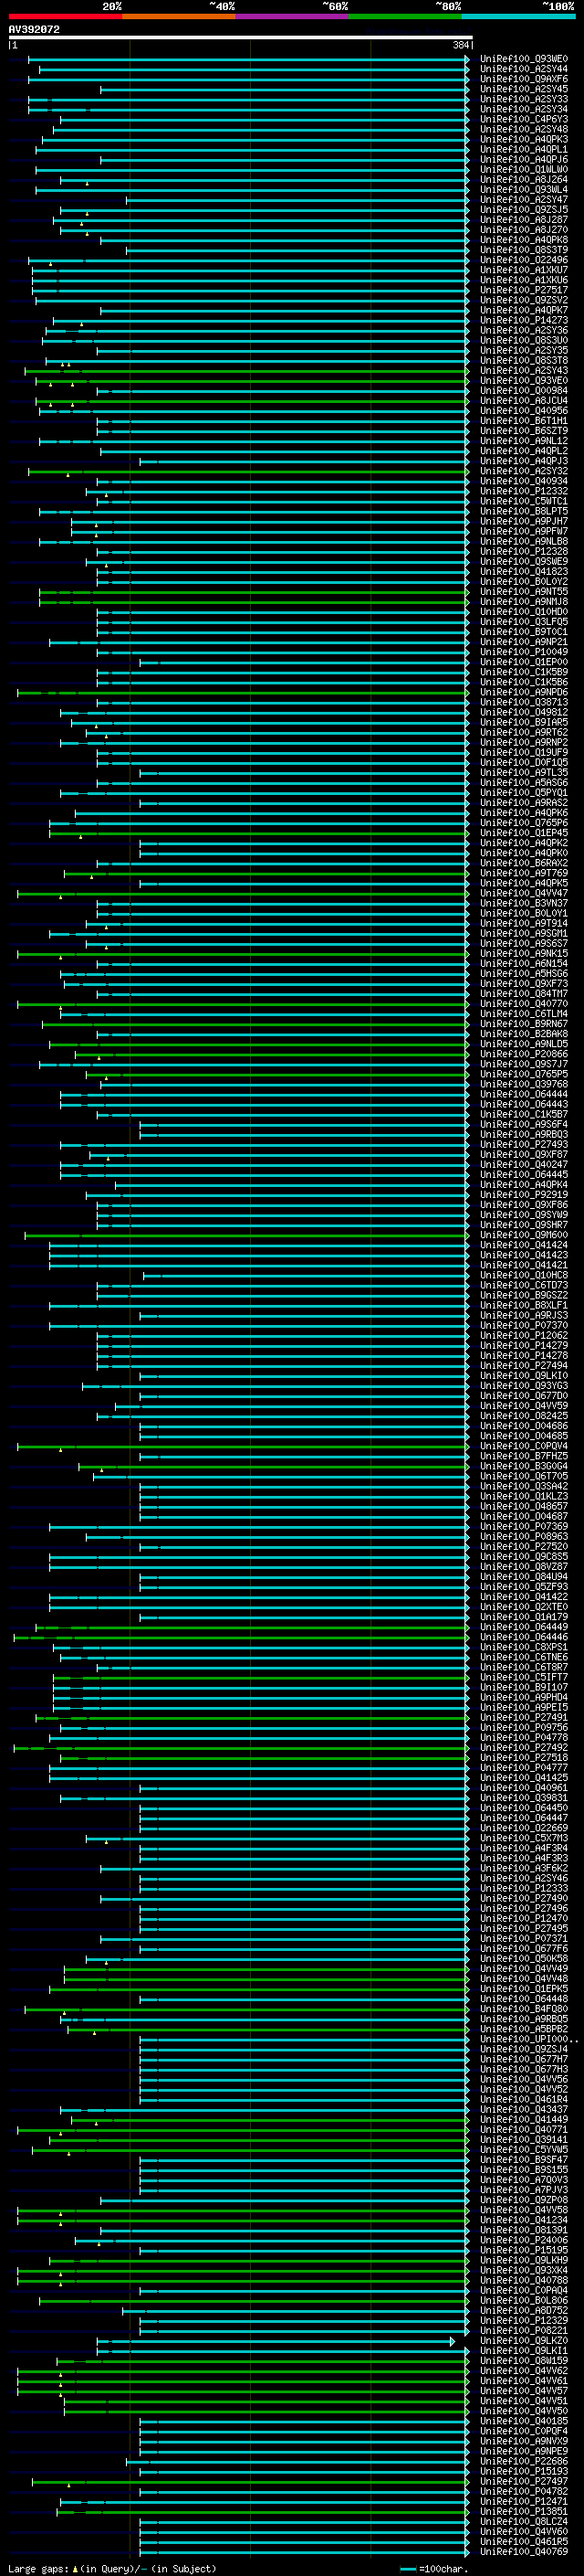The width and height of the screenshot is (584, 2576).
Task: Select hit label UniRef100_Q40247
Action: click(524, 1165)
